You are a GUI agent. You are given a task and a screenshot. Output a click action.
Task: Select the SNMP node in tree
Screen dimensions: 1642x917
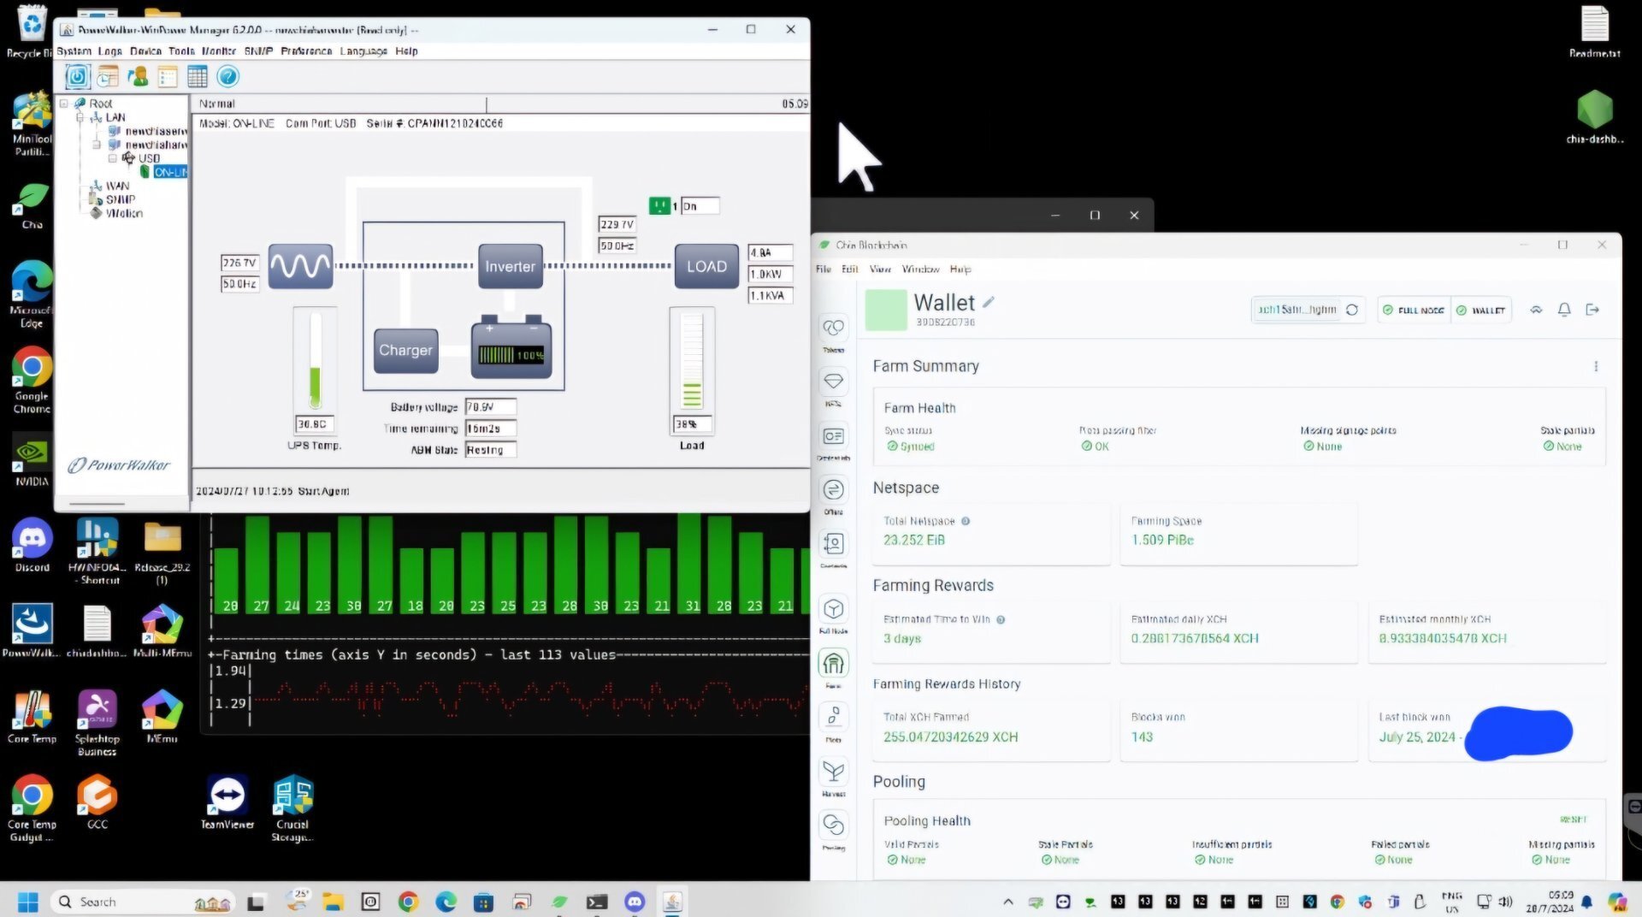[x=120, y=199]
